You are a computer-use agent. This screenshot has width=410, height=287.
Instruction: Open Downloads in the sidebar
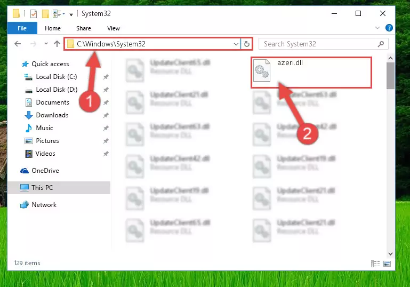[x=52, y=115]
